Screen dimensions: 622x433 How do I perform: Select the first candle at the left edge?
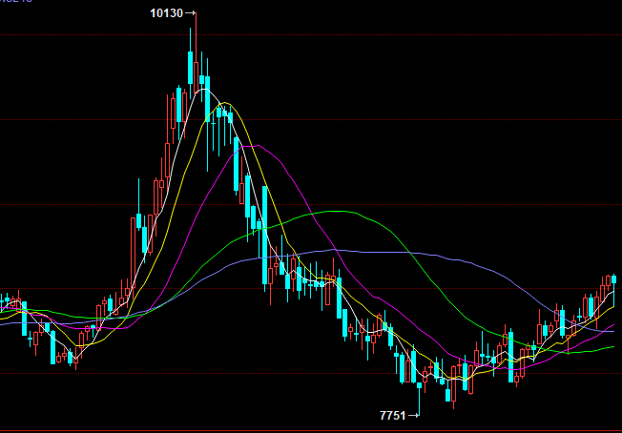point(3,301)
